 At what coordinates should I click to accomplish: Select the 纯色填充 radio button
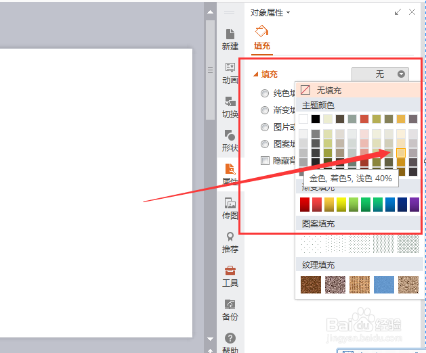pos(265,93)
